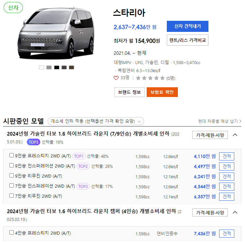Check the 4인승 프레스티지 2WD checkbox
Image resolution: width=245 pixels, height=243 pixels.
click(x=11, y=232)
